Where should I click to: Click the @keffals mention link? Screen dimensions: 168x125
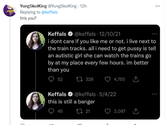49,12
